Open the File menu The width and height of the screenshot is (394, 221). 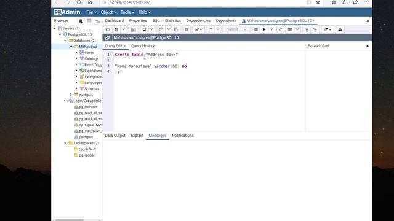click(91, 12)
